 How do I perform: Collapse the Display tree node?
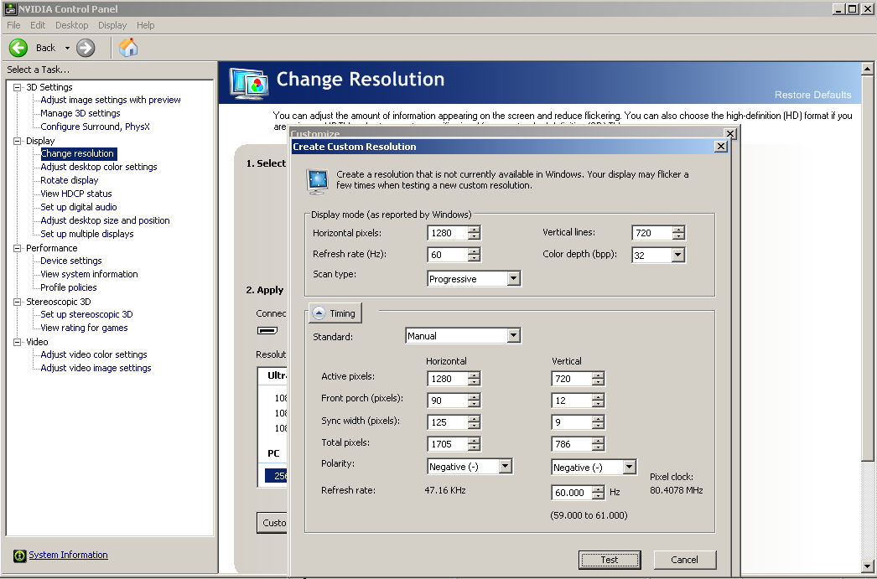18,141
